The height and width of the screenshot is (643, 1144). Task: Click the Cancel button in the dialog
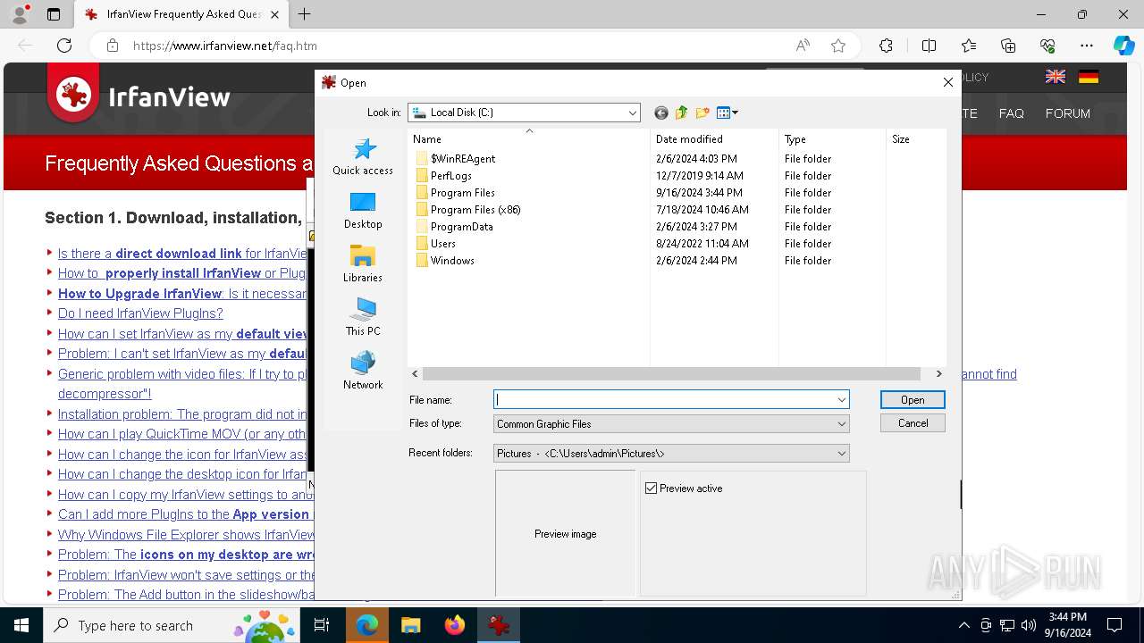[x=913, y=423]
